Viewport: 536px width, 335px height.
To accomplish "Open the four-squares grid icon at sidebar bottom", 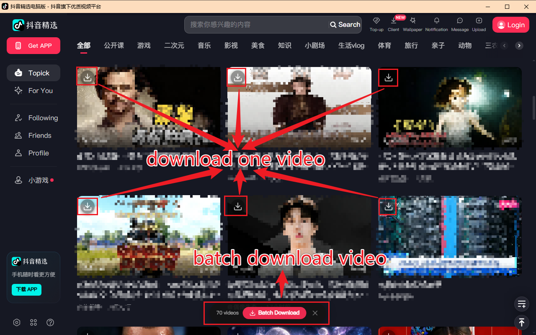I will click(33, 322).
